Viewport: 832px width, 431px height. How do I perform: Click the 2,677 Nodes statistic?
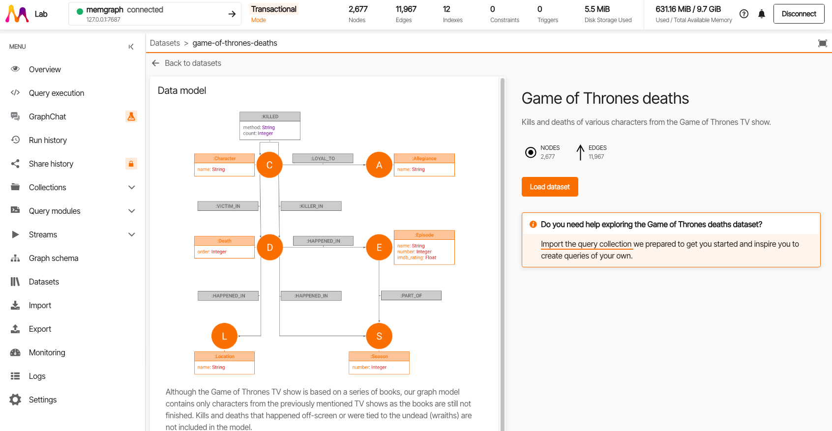click(x=358, y=14)
